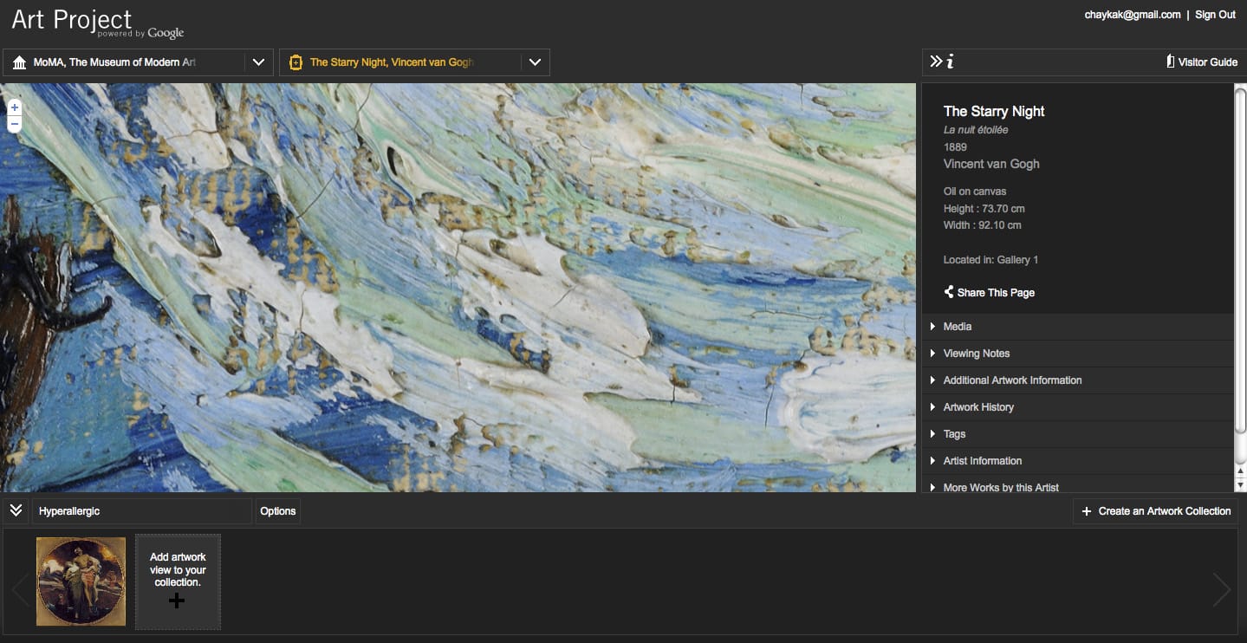Expand the Viewing Notes section
Screen dimensions: 1247x643
click(x=976, y=354)
